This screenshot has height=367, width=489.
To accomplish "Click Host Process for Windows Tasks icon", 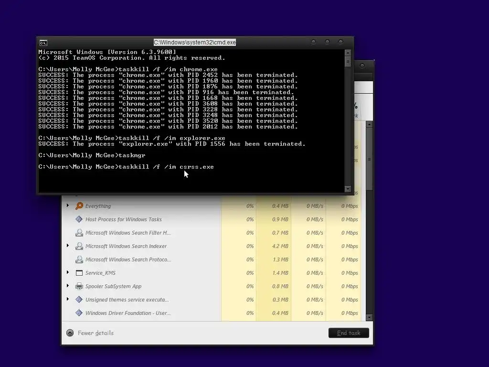I will [x=79, y=219].
